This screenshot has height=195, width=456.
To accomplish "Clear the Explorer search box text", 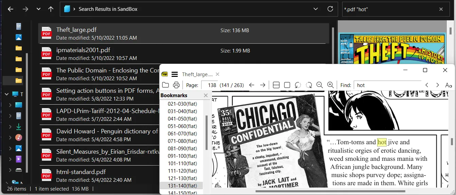I will (441, 9).
